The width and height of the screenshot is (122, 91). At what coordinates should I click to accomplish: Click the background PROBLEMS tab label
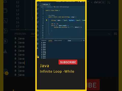click(20, 34)
